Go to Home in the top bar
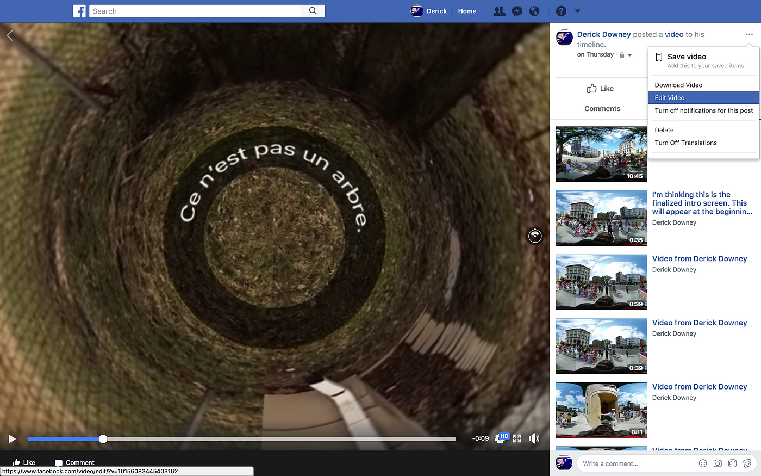Image resolution: width=761 pixels, height=476 pixels. [x=467, y=11]
